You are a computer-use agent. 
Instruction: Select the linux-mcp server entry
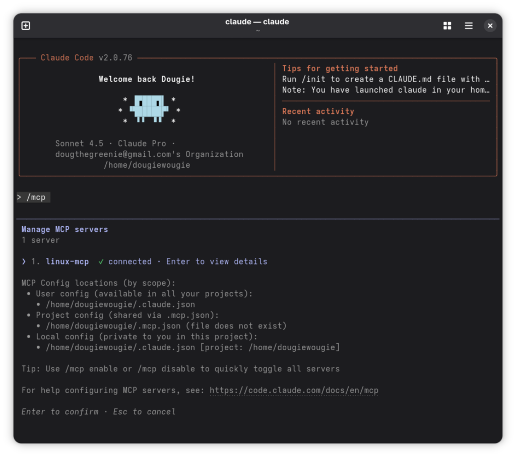(67, 262)
